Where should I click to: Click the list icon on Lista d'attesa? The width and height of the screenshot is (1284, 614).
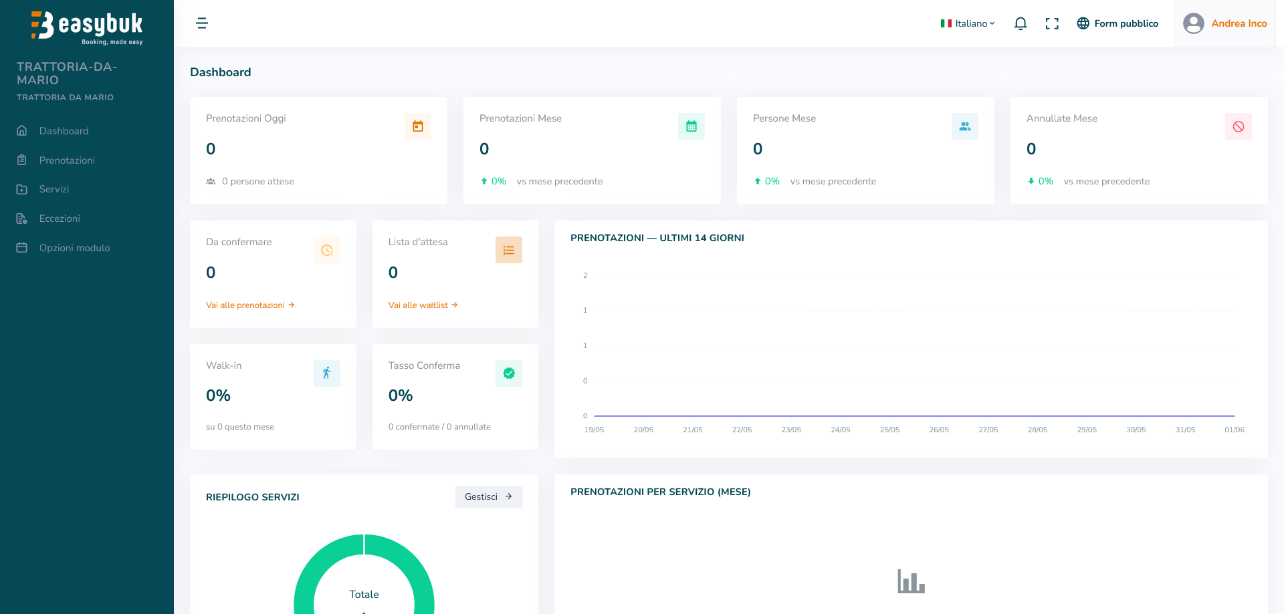509,250
